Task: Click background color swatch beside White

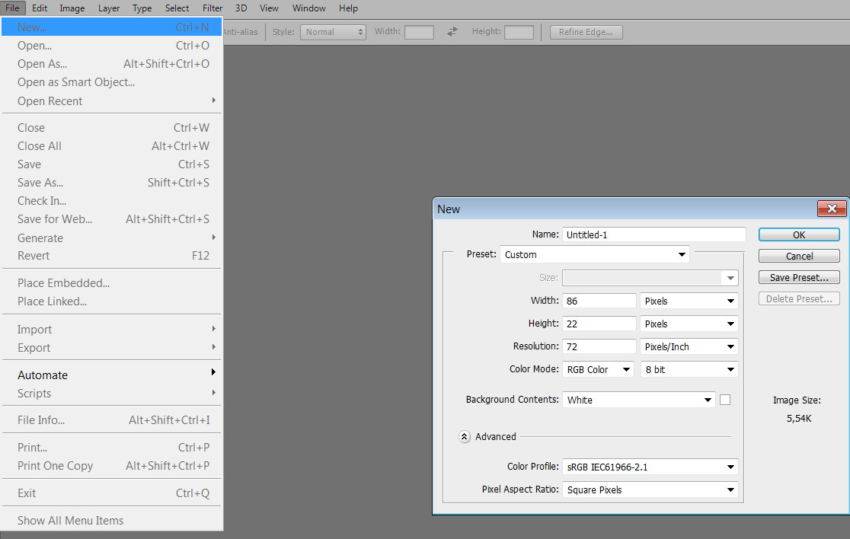Action: click(x=725, y=400)
